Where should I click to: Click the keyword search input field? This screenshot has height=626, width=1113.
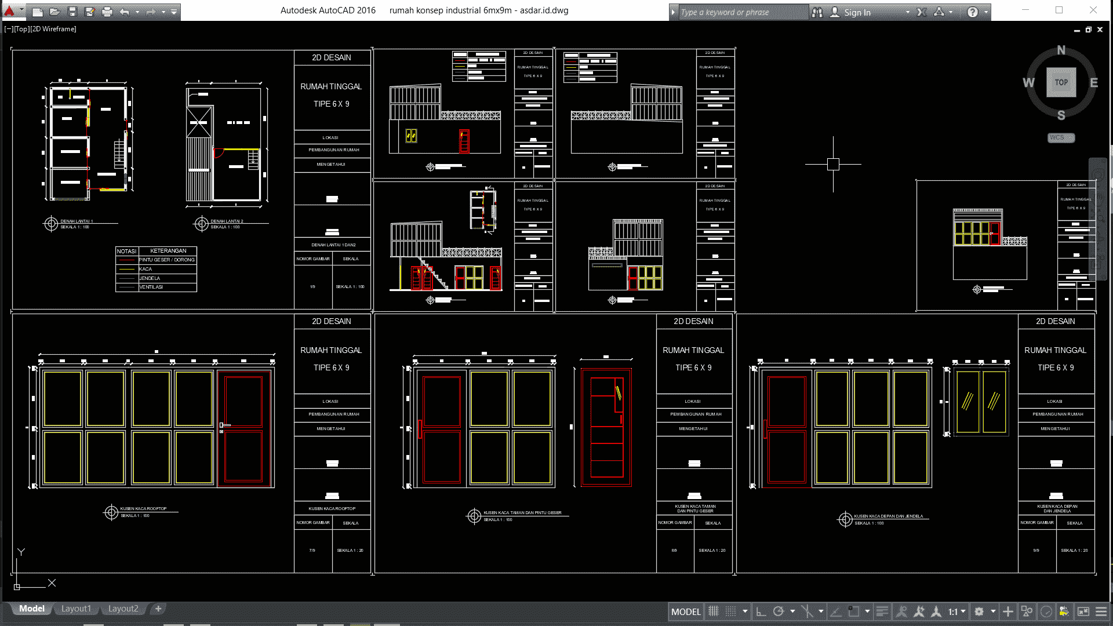point(742,12)
